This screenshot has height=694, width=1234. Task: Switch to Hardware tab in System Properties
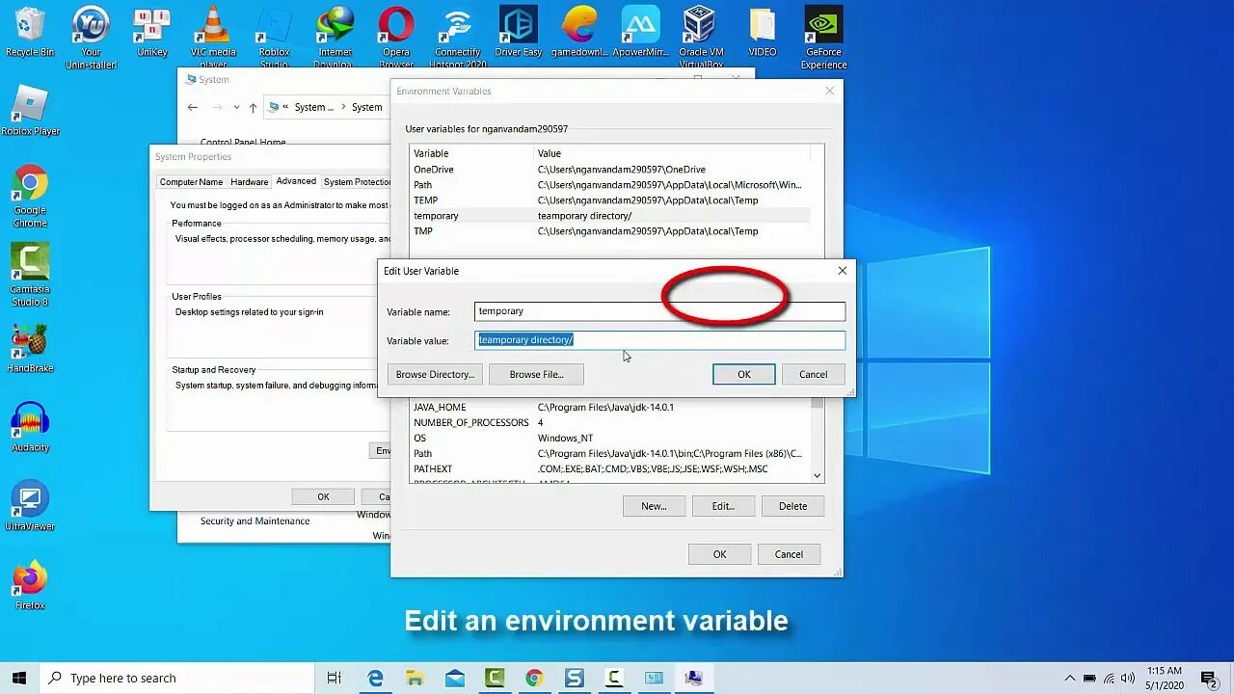249,182
